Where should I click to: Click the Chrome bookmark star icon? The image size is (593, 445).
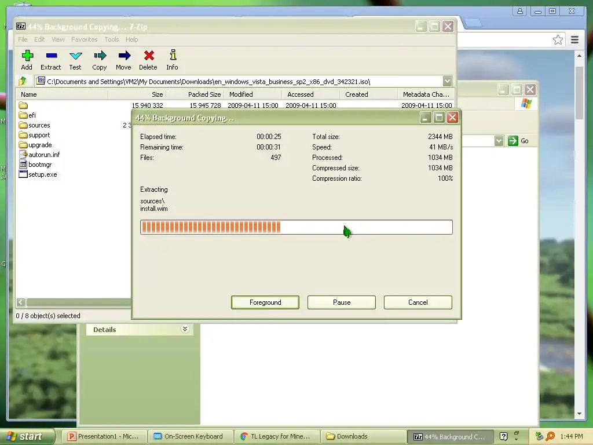click(x=558, y=40)
